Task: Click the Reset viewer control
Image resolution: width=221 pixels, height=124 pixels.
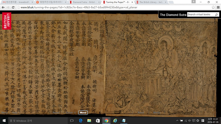Action: (x=56, y=113)
